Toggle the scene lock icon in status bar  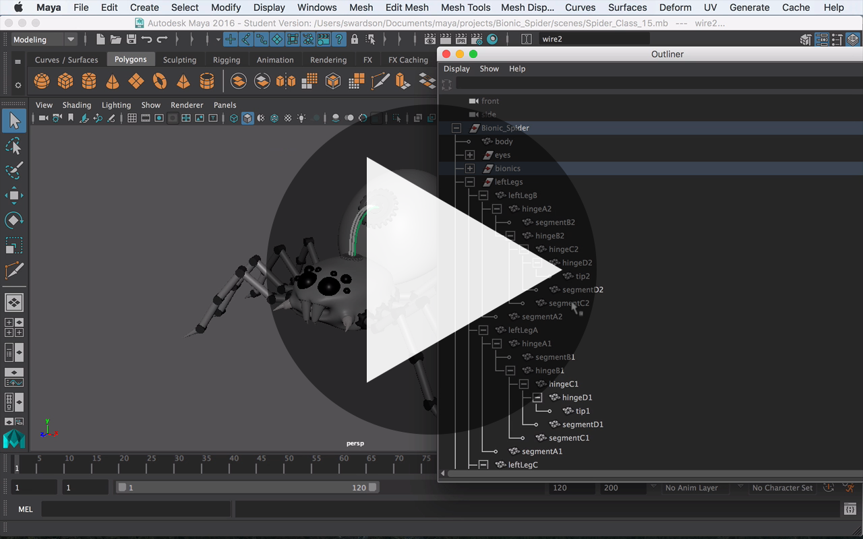(x=355, y=38)
